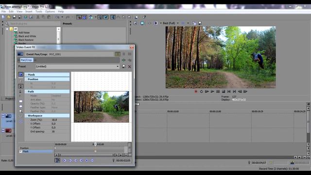Image resolution: width=311 pixels, height=175 pixels.
Task: Close the Video Event FX window
Action: [132, 47]
